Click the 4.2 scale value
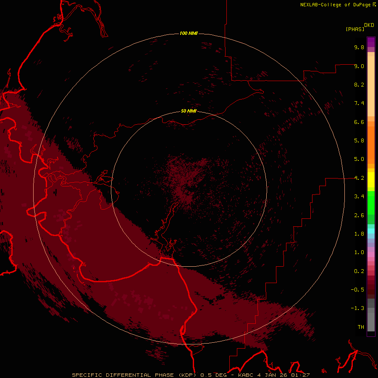Image resolution: width=378 pixels, height=378 pixels. [x=359, y=178]
